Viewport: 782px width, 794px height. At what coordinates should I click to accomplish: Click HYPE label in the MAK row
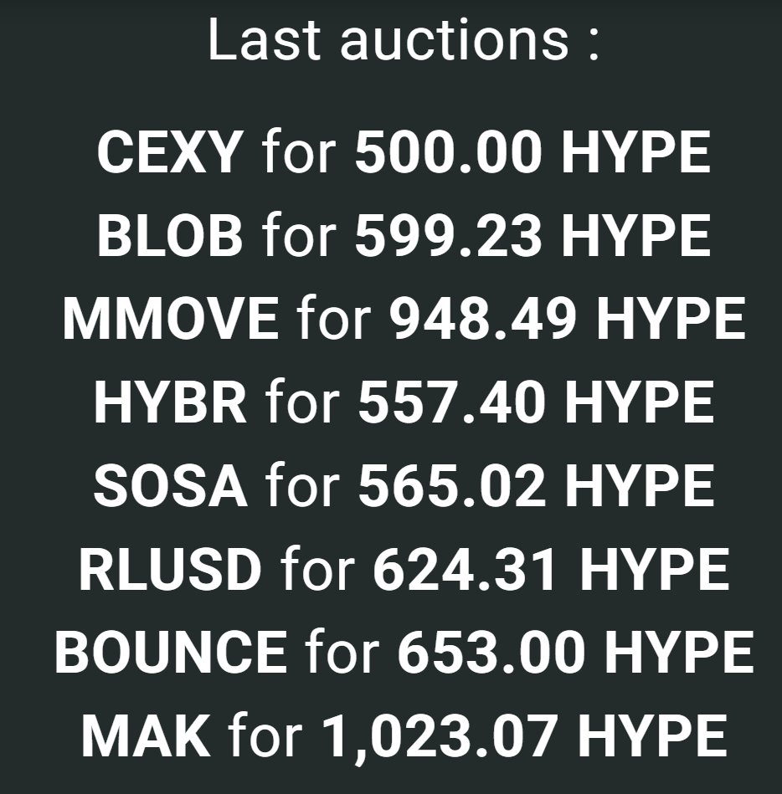pos(652,735)
